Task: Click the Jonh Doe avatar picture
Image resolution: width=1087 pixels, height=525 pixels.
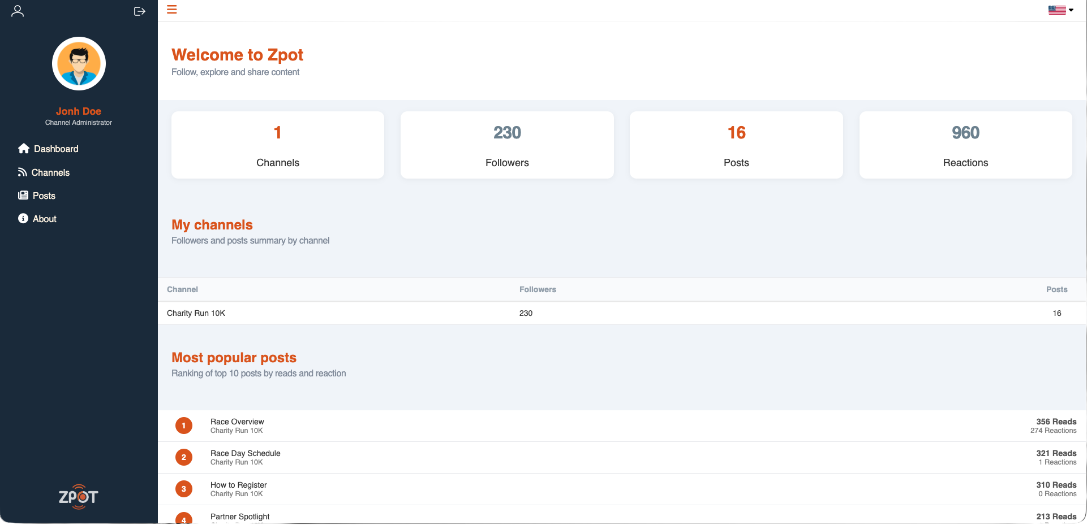Action: tap(79, 63)
